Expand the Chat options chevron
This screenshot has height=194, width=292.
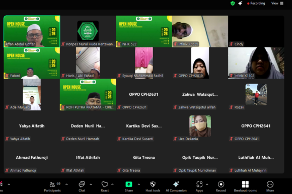(91, 184)
